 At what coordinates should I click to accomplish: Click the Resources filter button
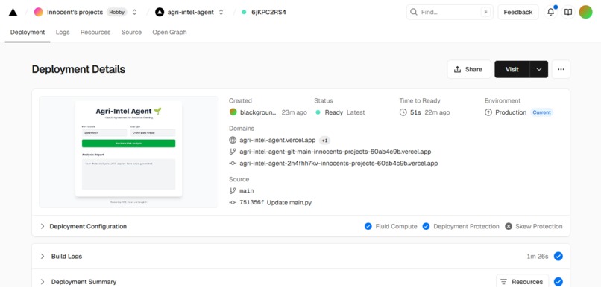coord(522,282)
